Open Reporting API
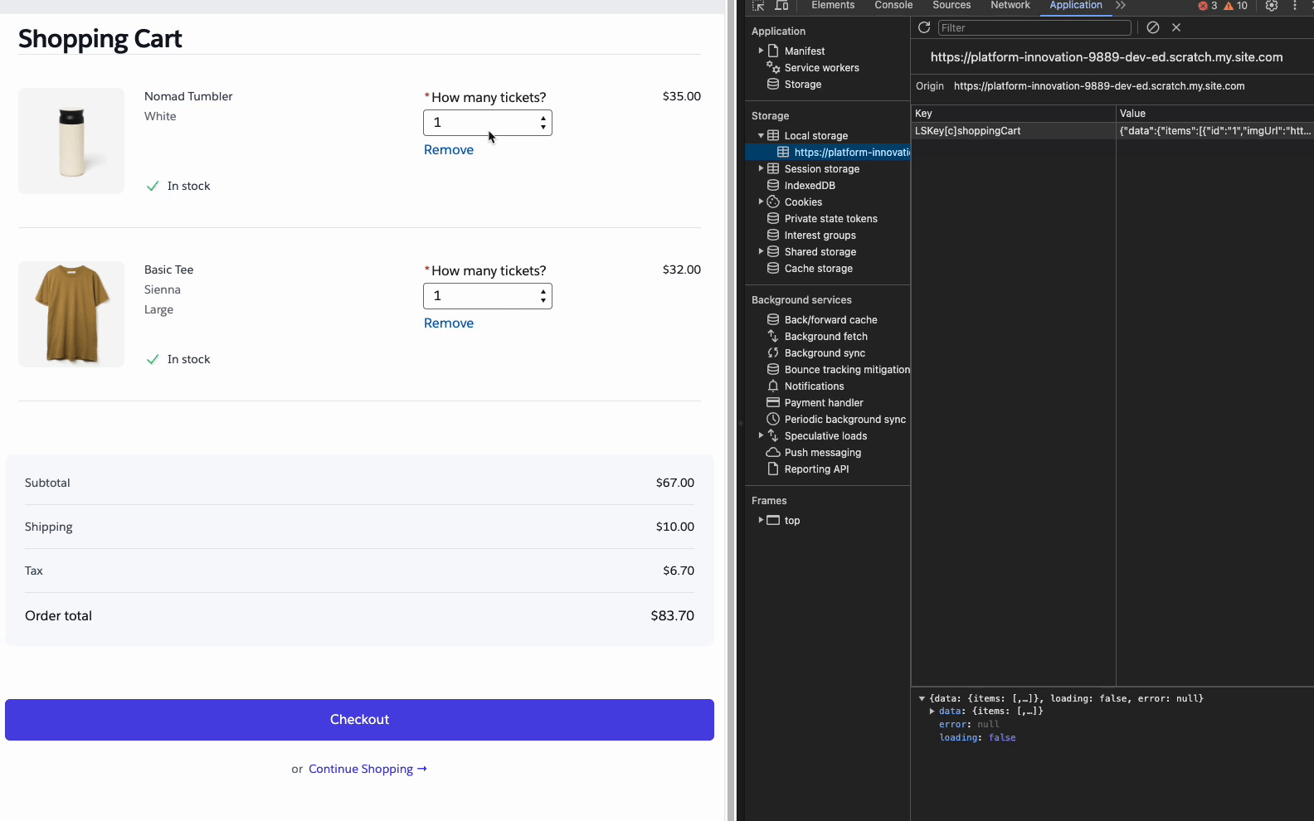The height and width of the screenshot is (821, 1314). pyautogui.click(x=816, y=469)
